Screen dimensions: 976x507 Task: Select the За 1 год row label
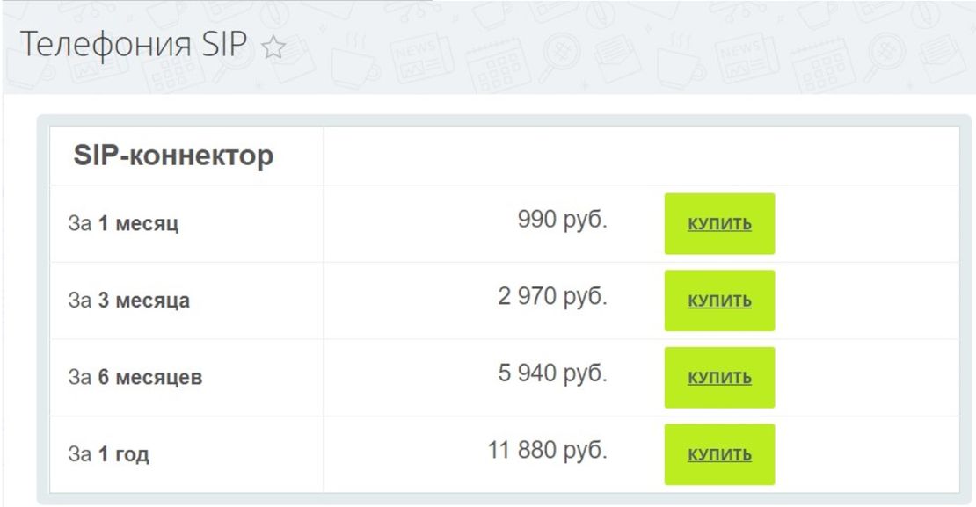109,455
